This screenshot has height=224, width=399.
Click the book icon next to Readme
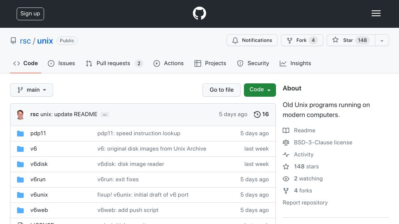(286, 131)
